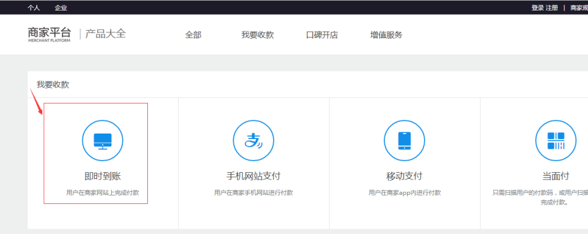Screen dimensions: 588x234
Task: Switch to the 增值服务 navigation tab
Action: point(386,35)
